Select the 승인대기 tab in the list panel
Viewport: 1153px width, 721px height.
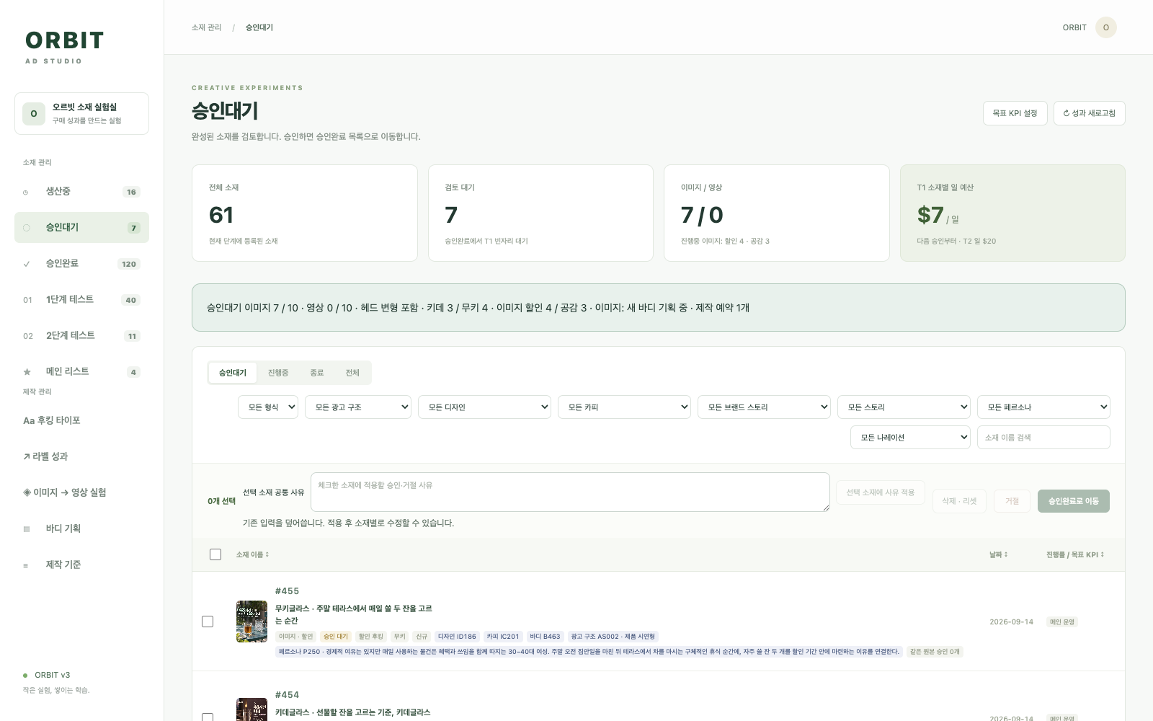233,373
